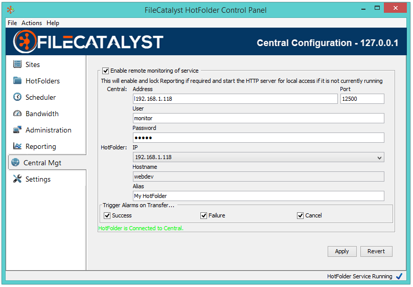Image resolution: width=413 pixels, height=287 pixels.
Task: Toggle the Failure alarm checkbox
Action: pyautogui.click(x=203, y=215)
